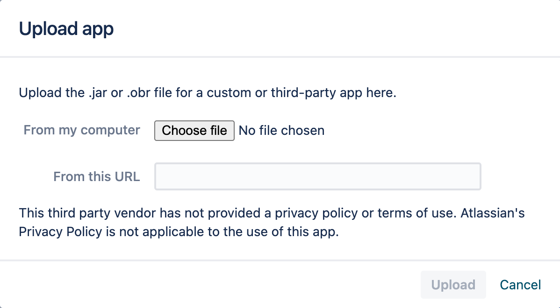Click inside the From this URL field
Image resolution: width=560 pixels, height=308 pixels.
[317, 176]
